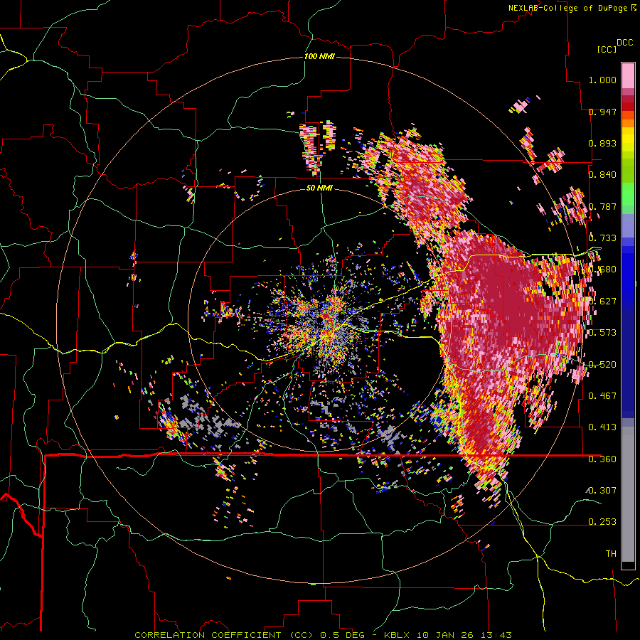
Task: Click the 0.413 scale value
Action: [x=602, y=427]
